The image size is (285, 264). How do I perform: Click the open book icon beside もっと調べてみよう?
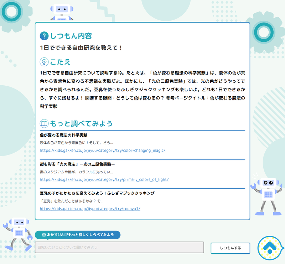(44, 124)
